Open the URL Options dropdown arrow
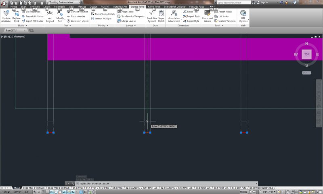The width and height of the screenshot is (323, 194). 248,20
